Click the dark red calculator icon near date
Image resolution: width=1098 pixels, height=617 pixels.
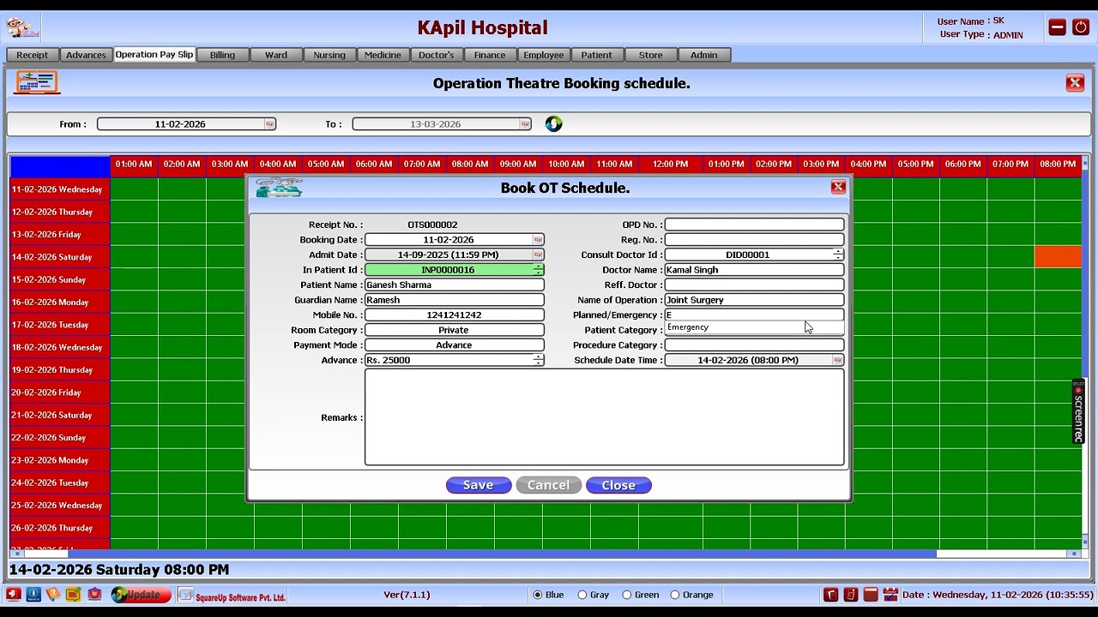click(871, 595)
